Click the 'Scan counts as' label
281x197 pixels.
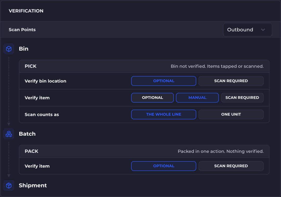point(42,115)
